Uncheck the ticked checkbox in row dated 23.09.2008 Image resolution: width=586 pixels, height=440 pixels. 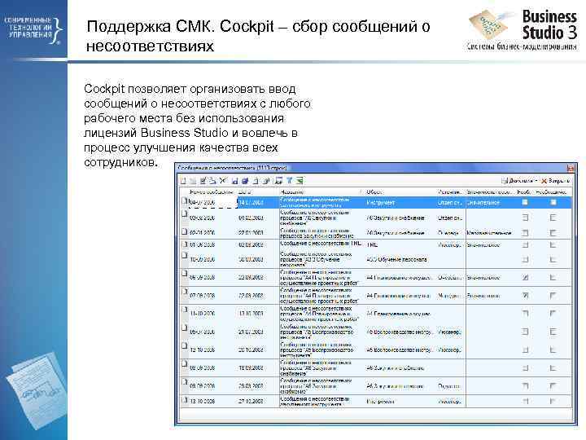[x=525, y=278]
